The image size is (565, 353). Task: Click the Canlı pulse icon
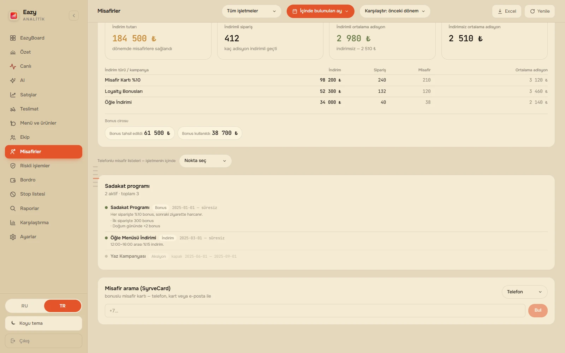pyautogui.click(x=13, y=66)
